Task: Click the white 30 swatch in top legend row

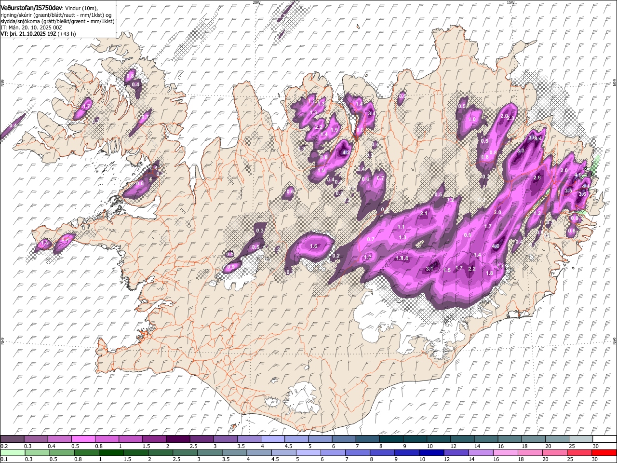Action: pos(604,439)
